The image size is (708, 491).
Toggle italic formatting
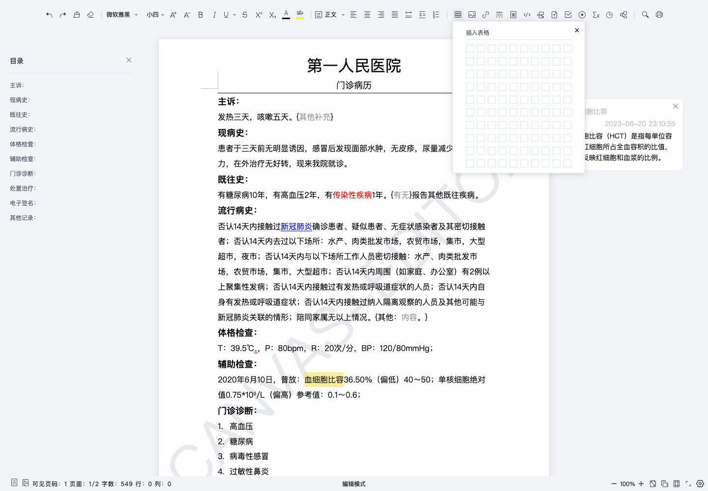(214, 15)
